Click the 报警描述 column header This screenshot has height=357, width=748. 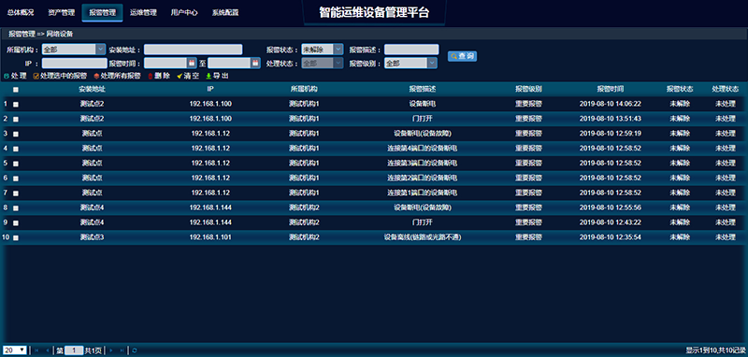[x=423, y=89]
